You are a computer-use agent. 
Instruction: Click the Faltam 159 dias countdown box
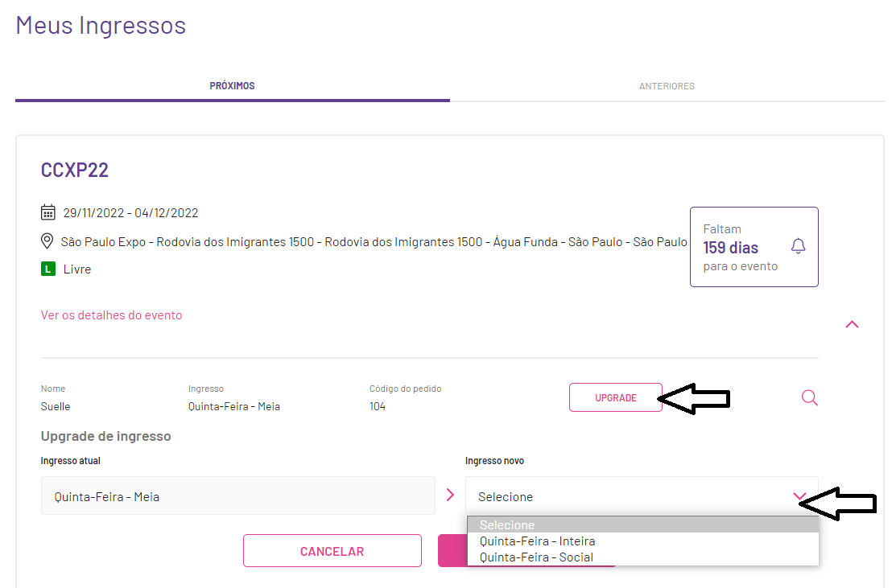point(754,247)
